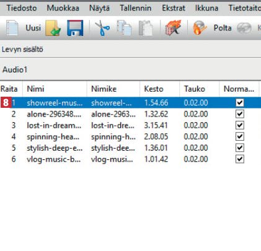Copy using the duplicate pages icon
The width and height of the screenshot is (261, 251).
(x=124, y=28)
